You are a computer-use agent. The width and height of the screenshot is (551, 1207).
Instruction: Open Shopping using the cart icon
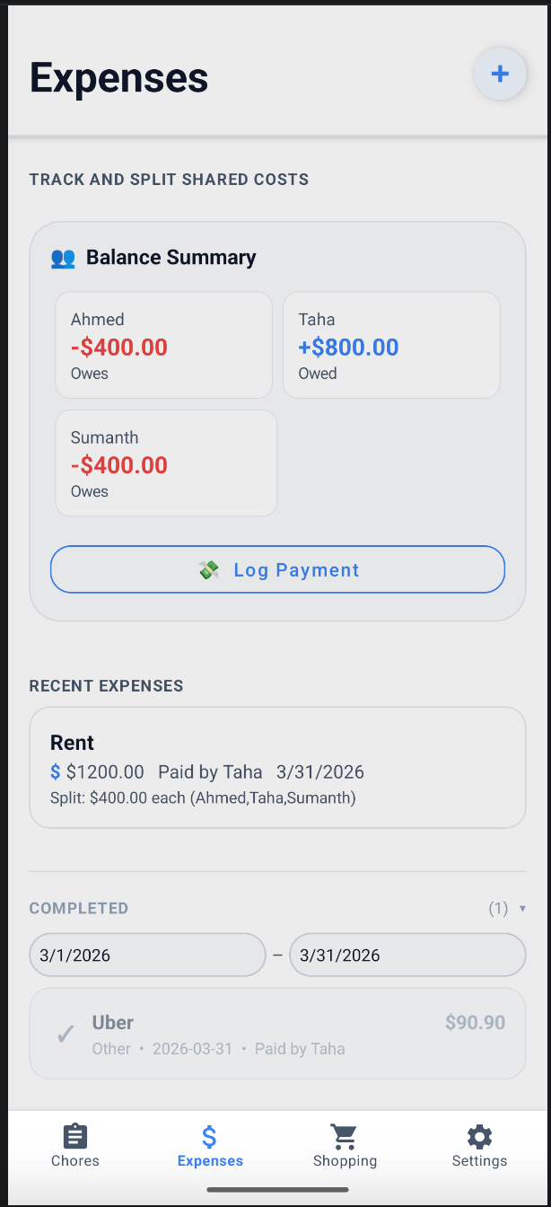[345, 1134]
